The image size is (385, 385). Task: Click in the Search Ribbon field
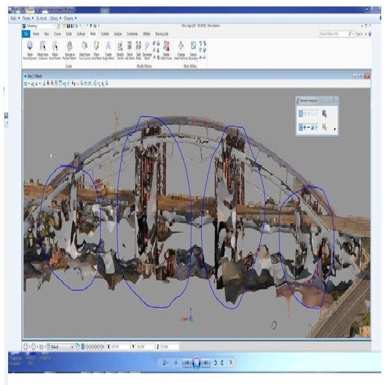click(337, 34)
